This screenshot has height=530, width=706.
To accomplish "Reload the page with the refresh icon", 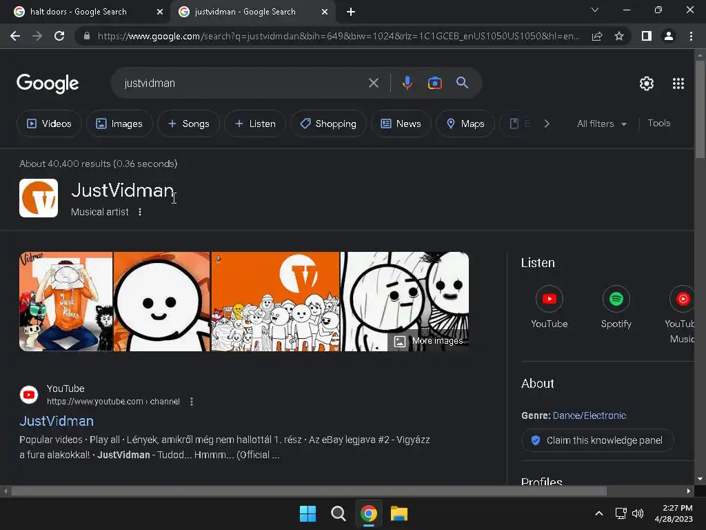I will pos(59,36).
